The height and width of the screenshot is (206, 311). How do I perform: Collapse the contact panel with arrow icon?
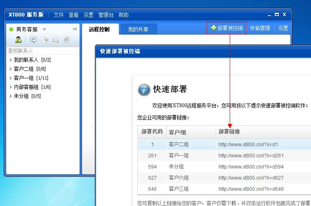pyautogui.click(x=75, y=29)
